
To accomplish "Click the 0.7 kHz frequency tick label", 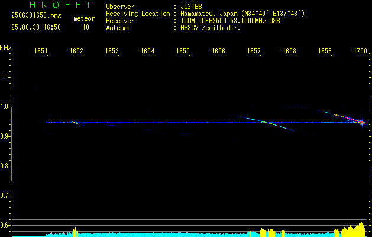I will (x=5, y=196).
